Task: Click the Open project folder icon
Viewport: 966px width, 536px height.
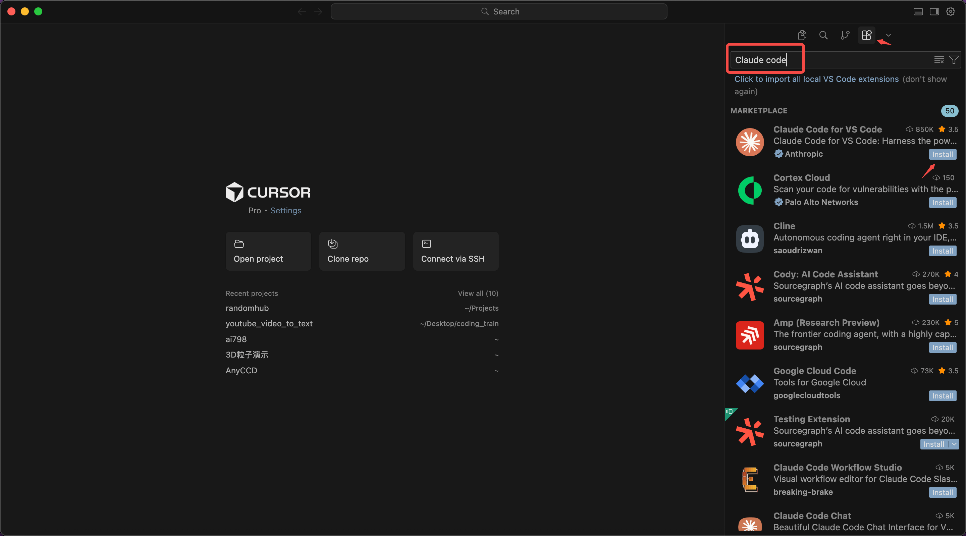Action: pyautogui.click(x=239, y=244)
